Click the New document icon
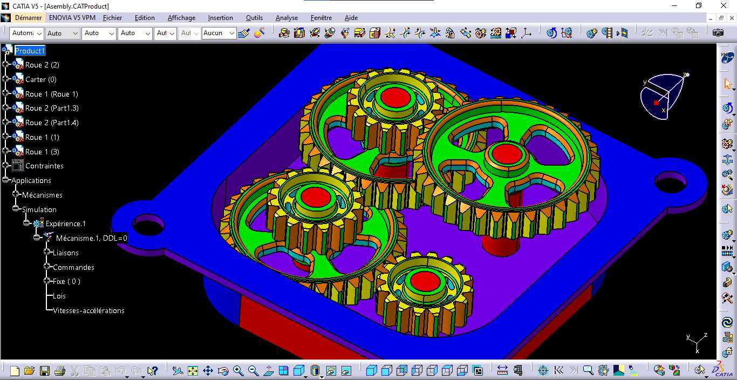Screen dimensions: 737x380 [x=15, y=371]
